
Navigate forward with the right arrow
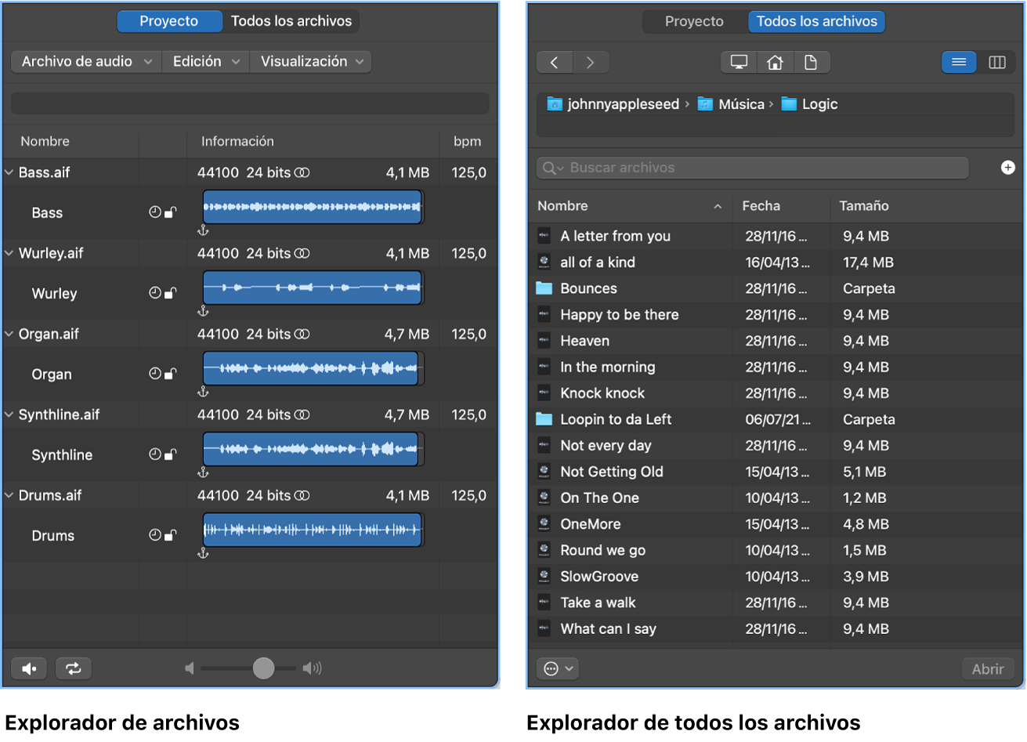(x=591, y=62)
